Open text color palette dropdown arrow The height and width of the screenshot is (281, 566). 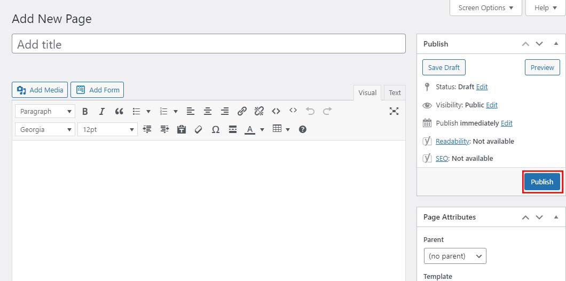click(x=262, y=129)
